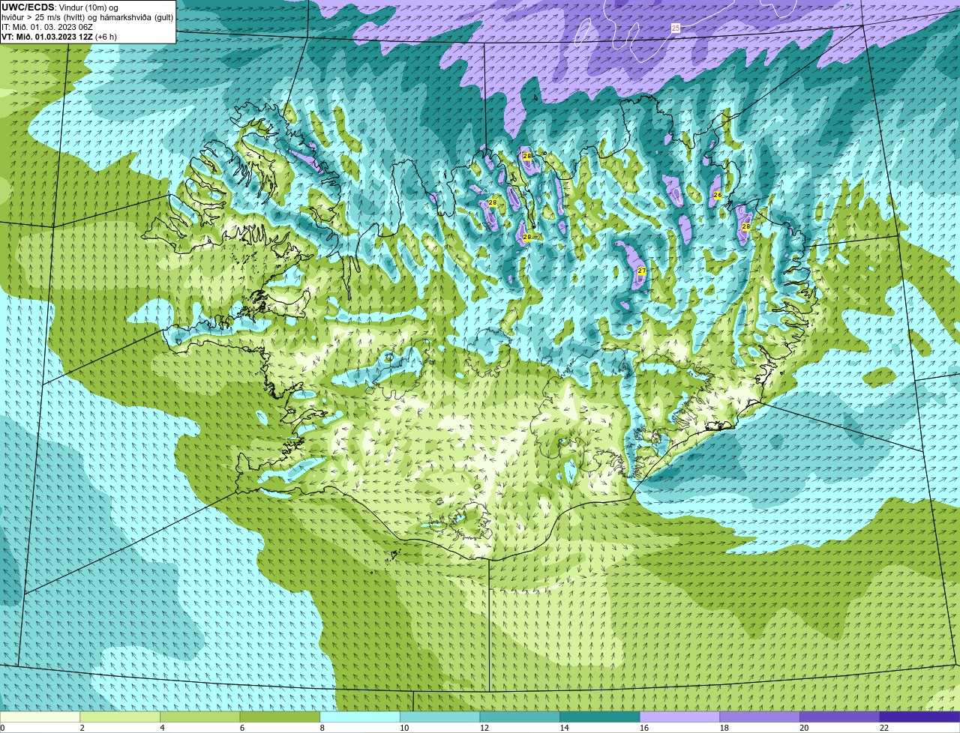Click the easternmost yellow '28' gust marker
Screen dimensions: 960x733
[745, 226]
